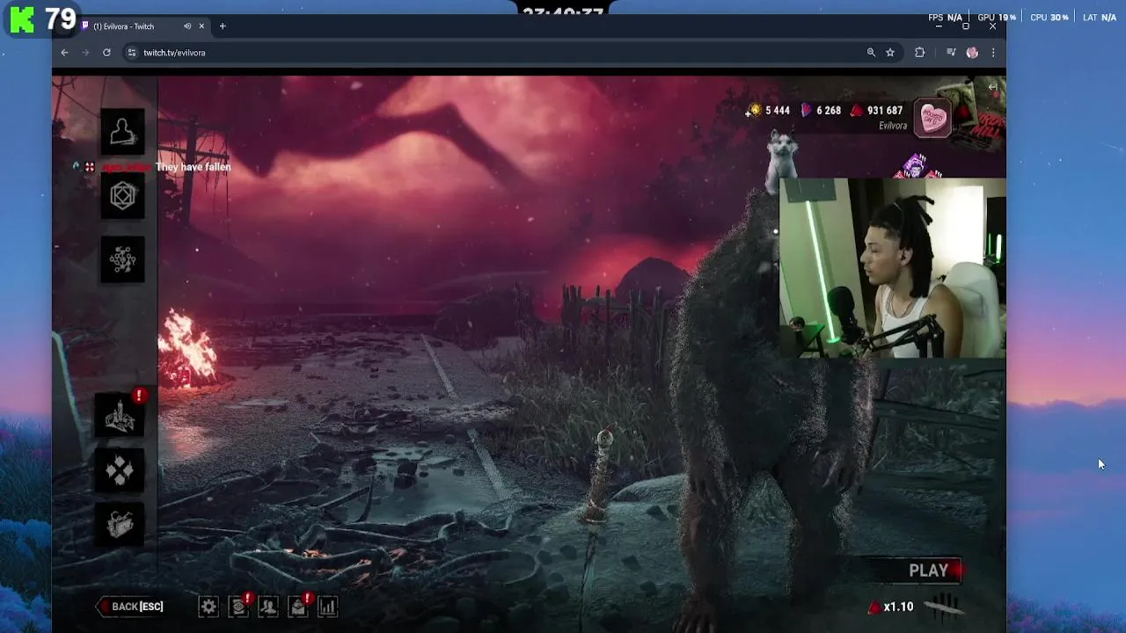The image size is (1126, 633).
Task: Click the x1.10 bloodpoint bonus indicator
Action: tap(891, 607)
